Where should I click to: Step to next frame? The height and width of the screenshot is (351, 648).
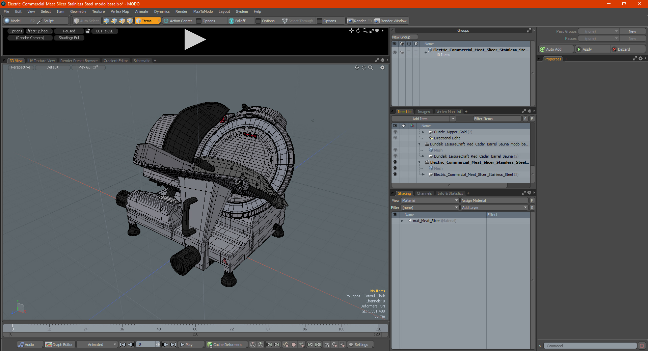point(165,345)
